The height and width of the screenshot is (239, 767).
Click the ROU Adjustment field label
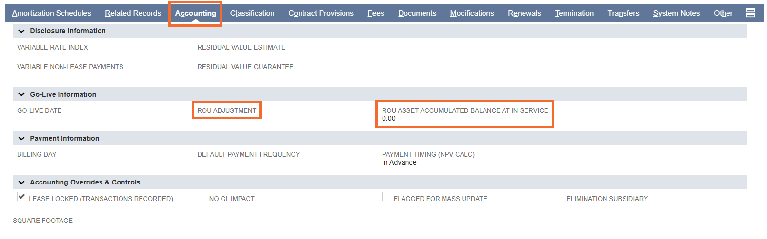point(227,110)
